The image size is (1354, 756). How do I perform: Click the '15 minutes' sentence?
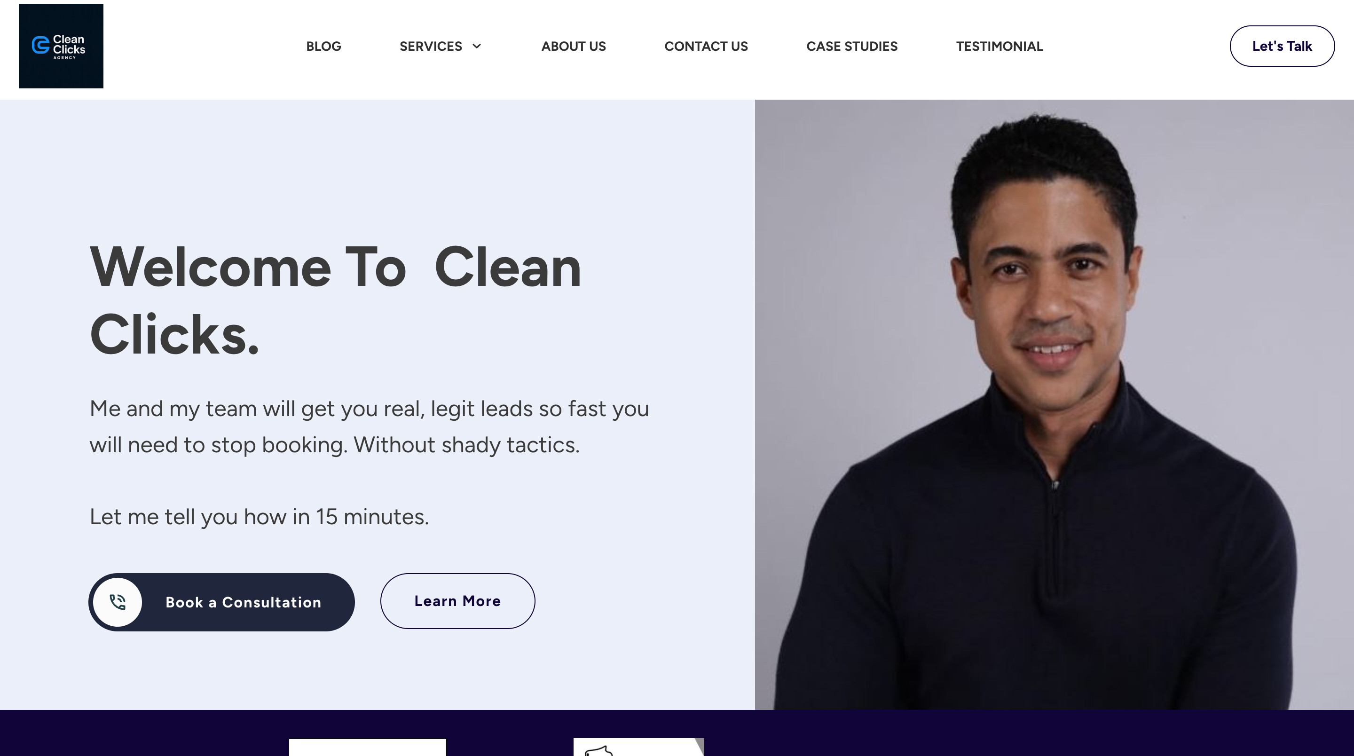(259, 517)
